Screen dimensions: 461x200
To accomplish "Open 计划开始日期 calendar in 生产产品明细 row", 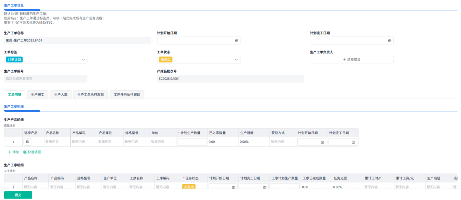I will click(x=322, y=142).
